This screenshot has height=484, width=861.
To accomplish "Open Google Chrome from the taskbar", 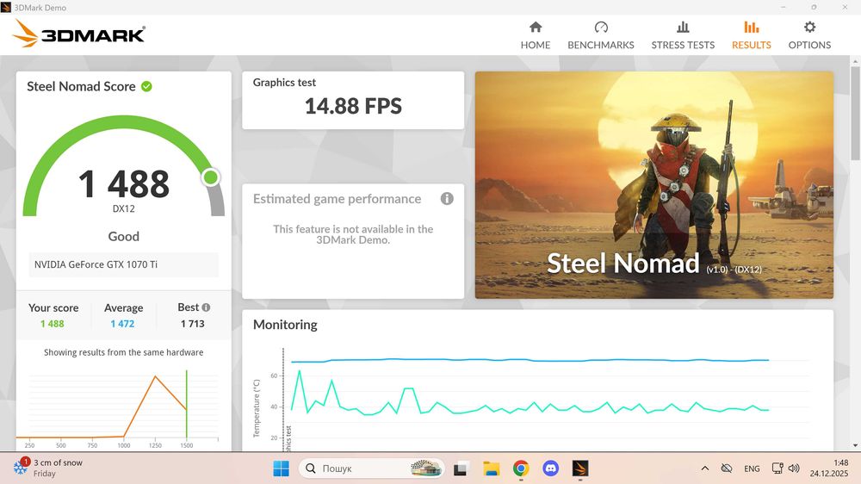I will tap(521, 468).
